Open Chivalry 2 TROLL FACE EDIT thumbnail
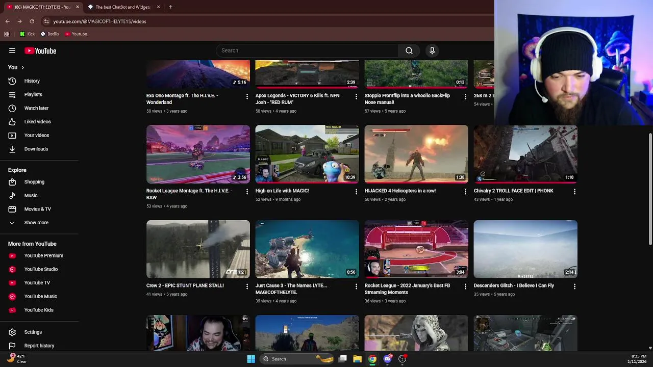The height and width of the screenshot is (367, 653). (x=525, y=154)
